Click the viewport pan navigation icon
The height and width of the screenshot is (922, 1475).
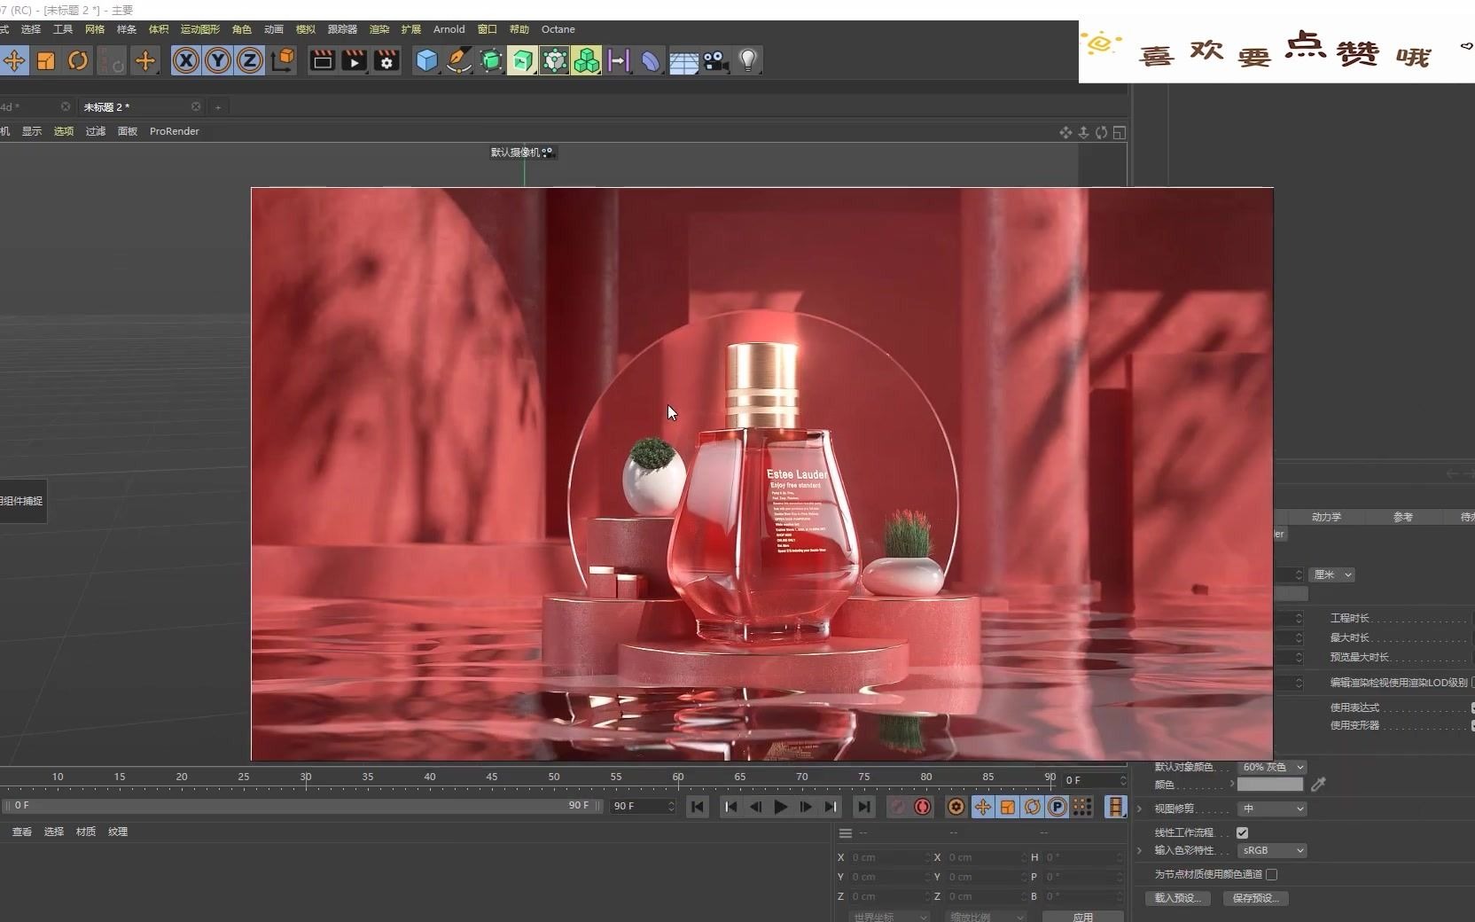[x=1065, y=132]
